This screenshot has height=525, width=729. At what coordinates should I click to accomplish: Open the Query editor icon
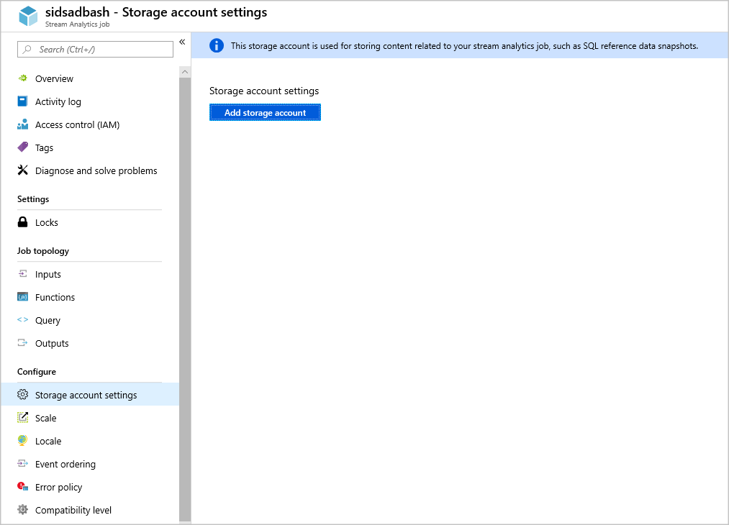(x=24, y=320)
